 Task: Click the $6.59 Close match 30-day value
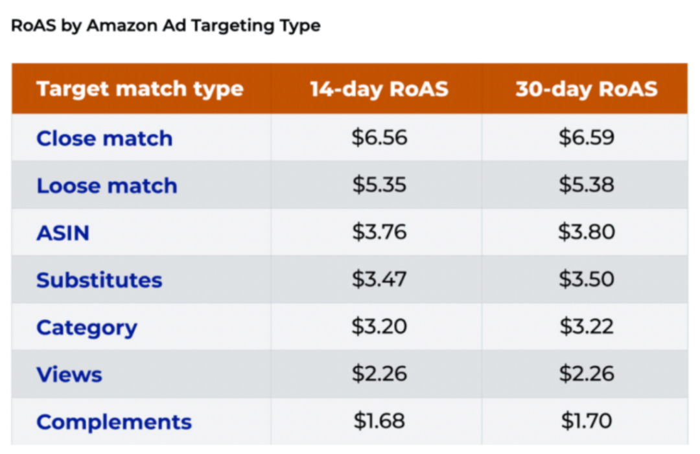coord(587,138)
